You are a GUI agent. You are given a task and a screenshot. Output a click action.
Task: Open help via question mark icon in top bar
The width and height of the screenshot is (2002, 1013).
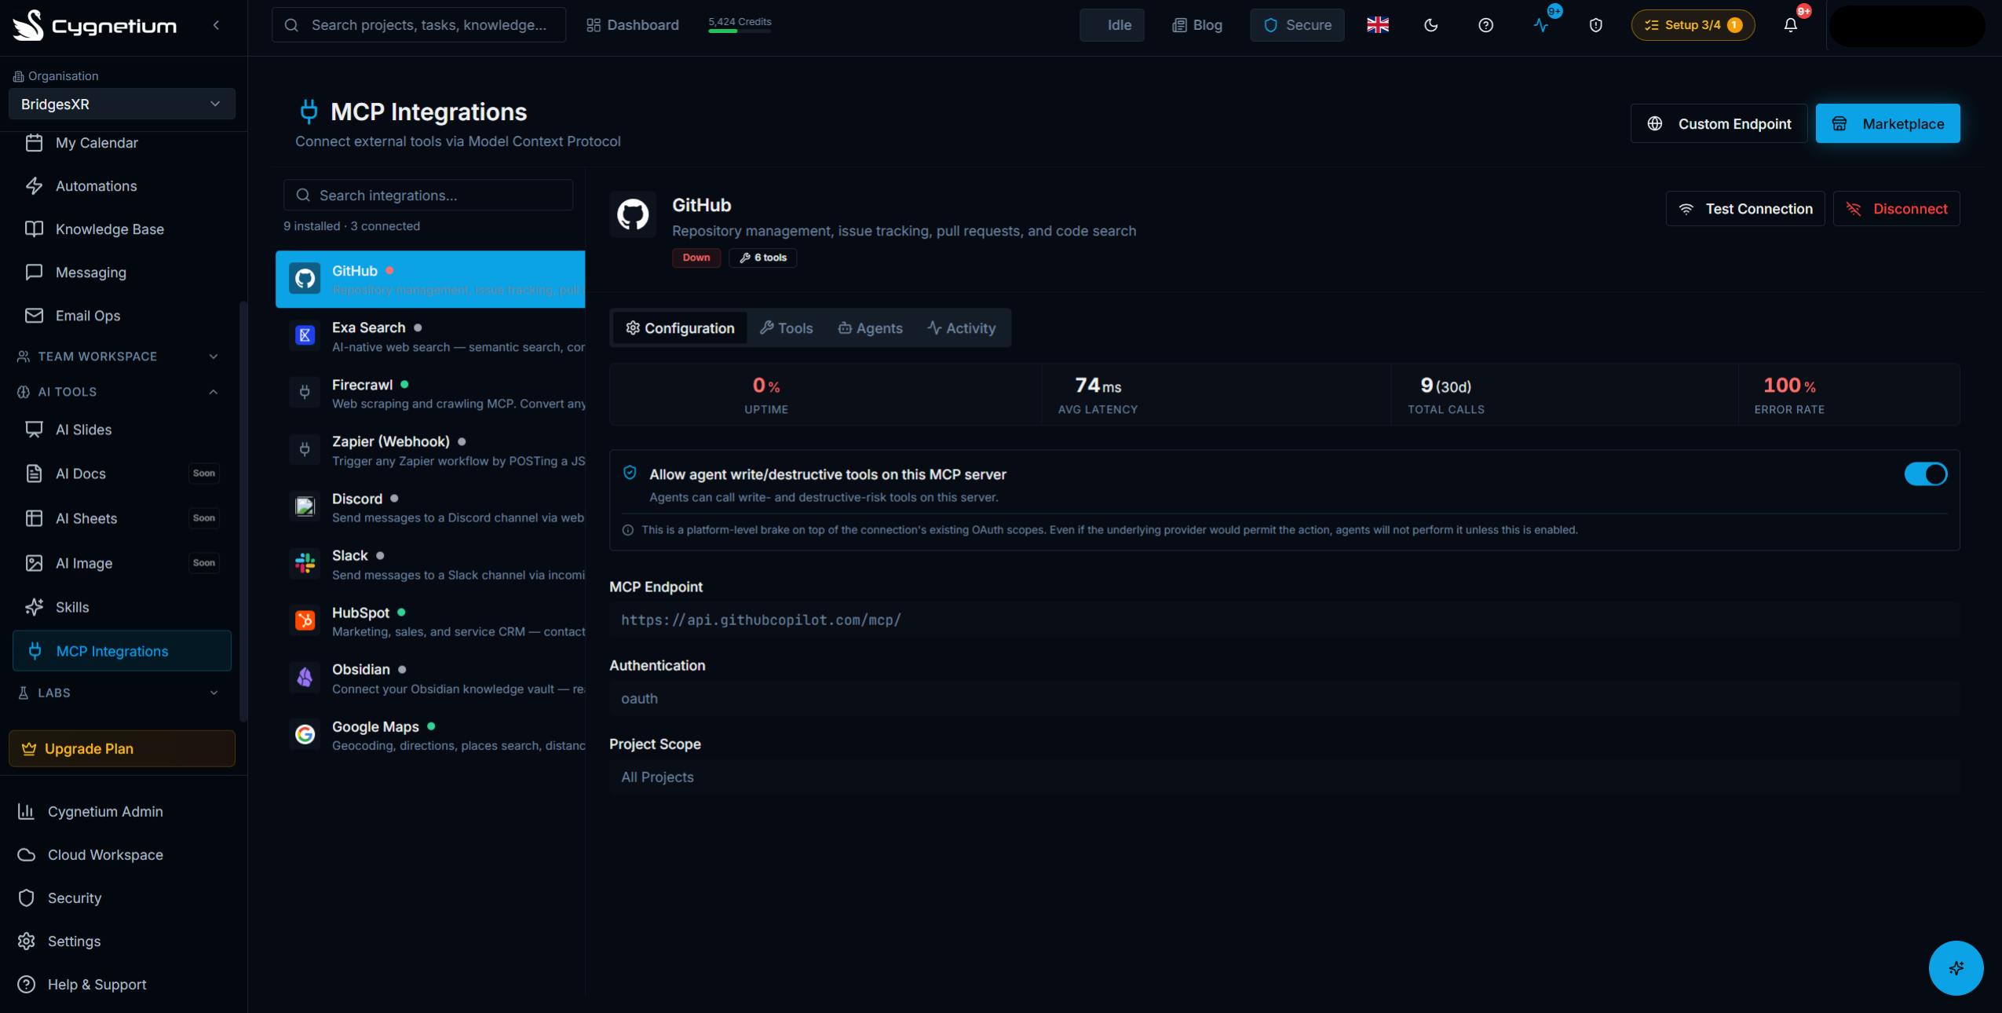click(1485, 25)
